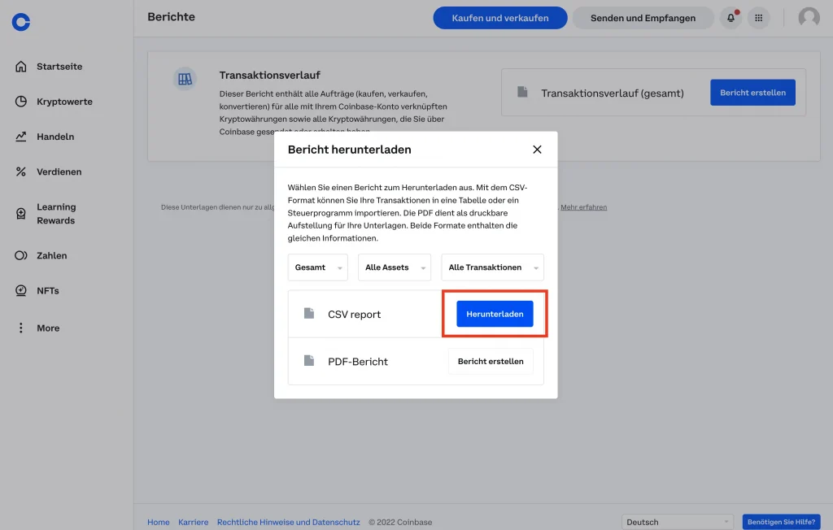
Task: Open the Alle Assets dropdown
Action: click(x=395, y=267)
